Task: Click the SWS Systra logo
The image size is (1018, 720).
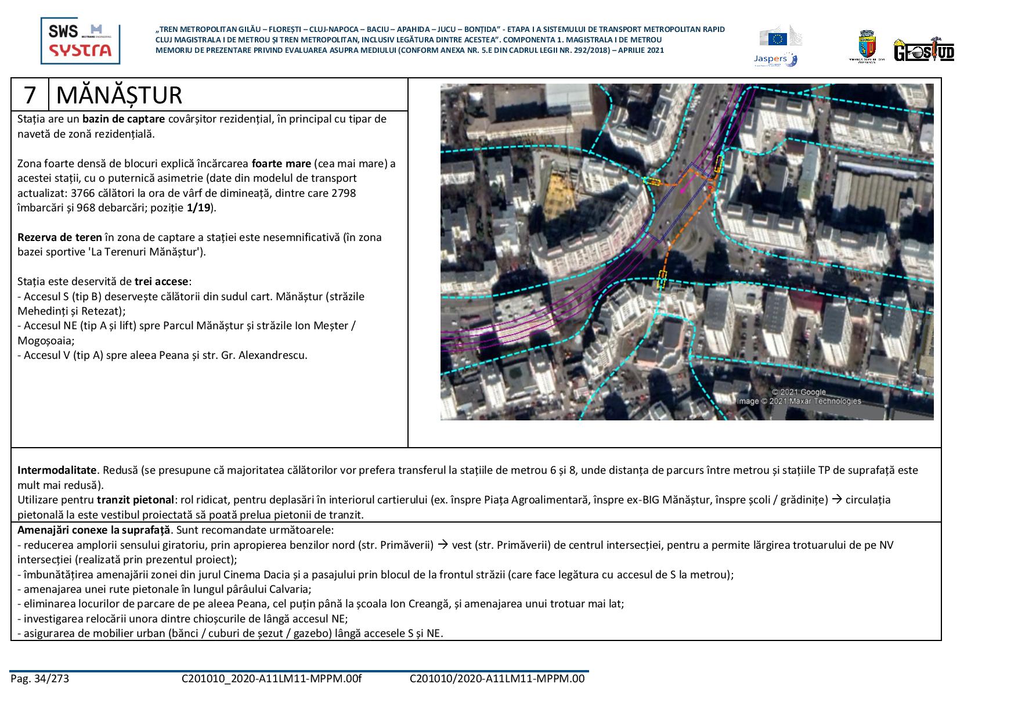Action: [x=80, y=41]
